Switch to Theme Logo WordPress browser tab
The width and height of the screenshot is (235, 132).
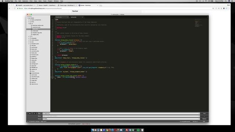point(67,5)
